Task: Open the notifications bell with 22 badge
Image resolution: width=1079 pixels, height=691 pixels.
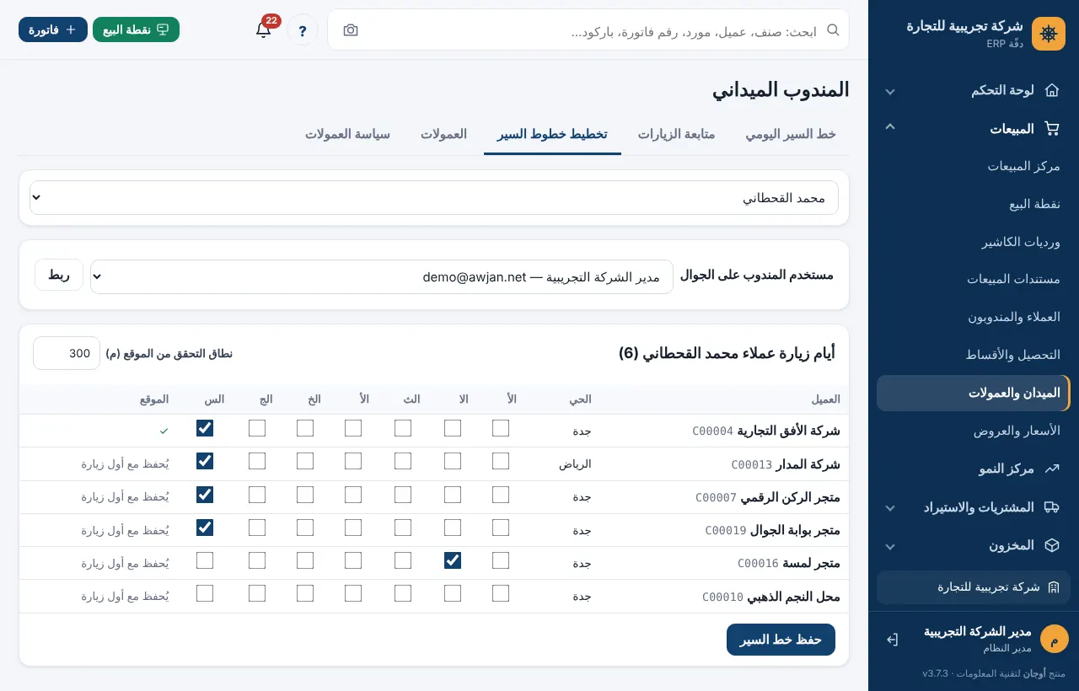Action: click(x=264, y=29)
